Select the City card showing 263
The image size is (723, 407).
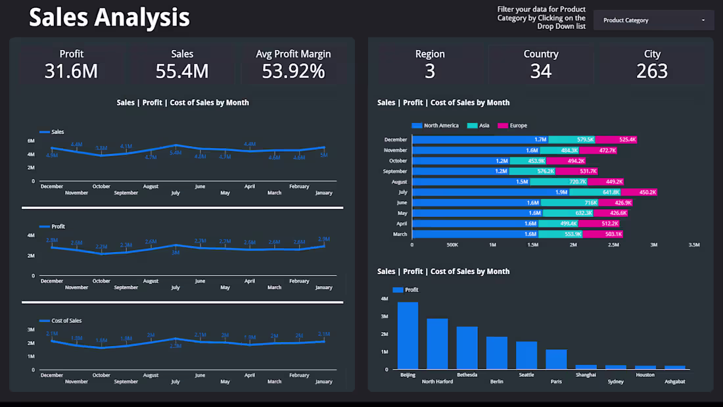[x=651, y=64]
